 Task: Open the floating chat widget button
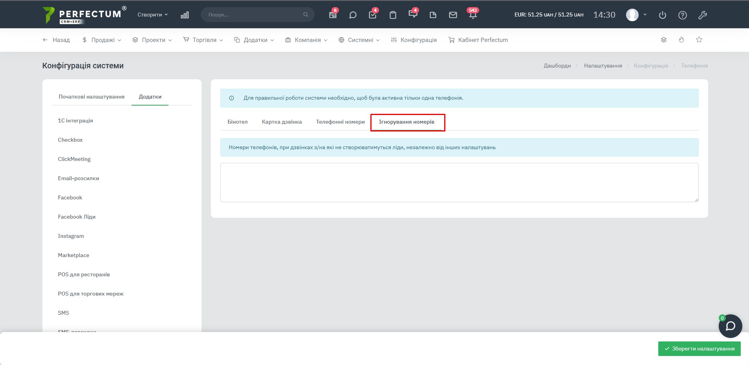730,326
